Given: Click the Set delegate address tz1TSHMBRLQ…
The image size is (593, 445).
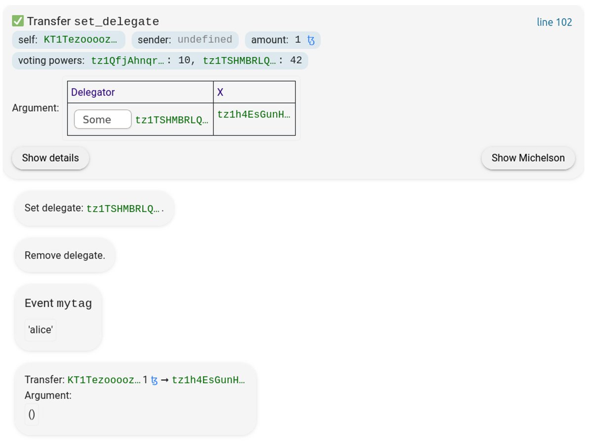Looking at the screenshot, I should pyautogui.click(x=123, y=209).
